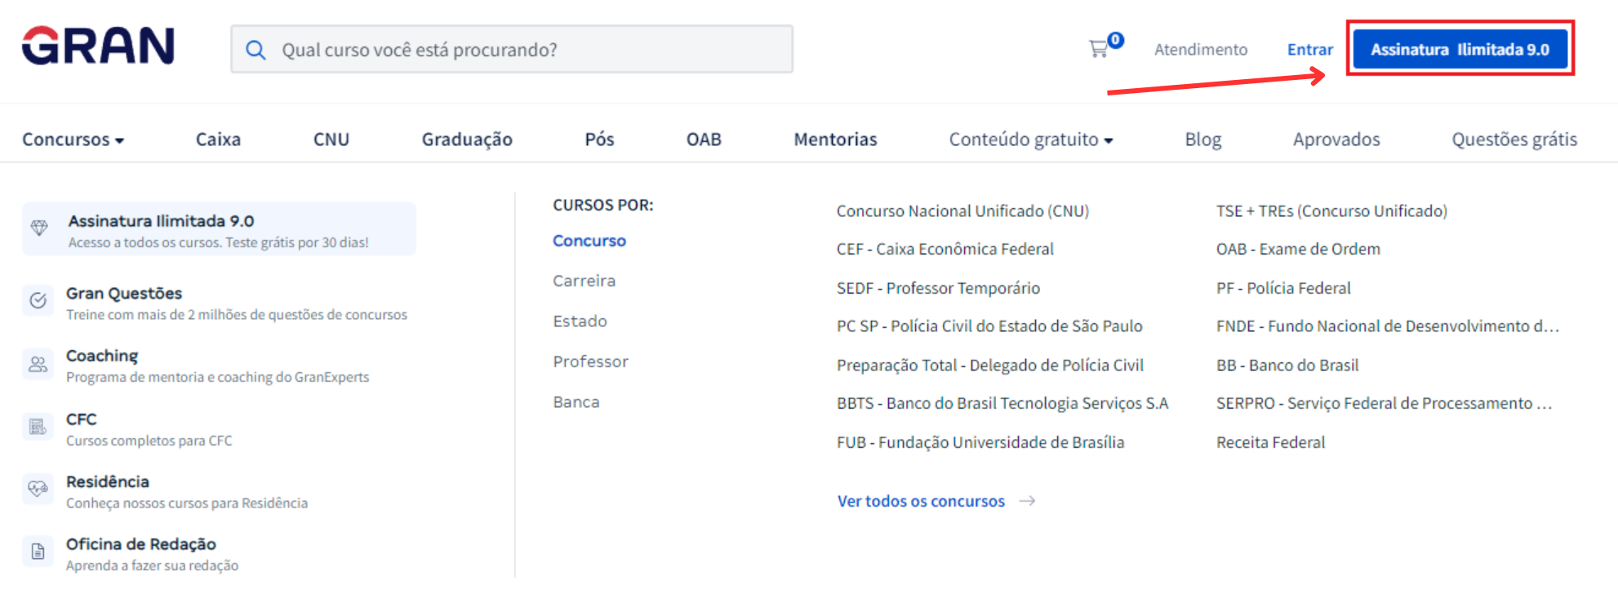Switch to the Banca course category
The height and width of the screenshot is (607, 1618).
(576, 402)
